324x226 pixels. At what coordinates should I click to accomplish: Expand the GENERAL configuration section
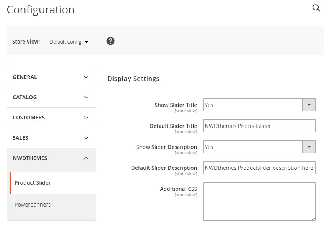(51, 77)
